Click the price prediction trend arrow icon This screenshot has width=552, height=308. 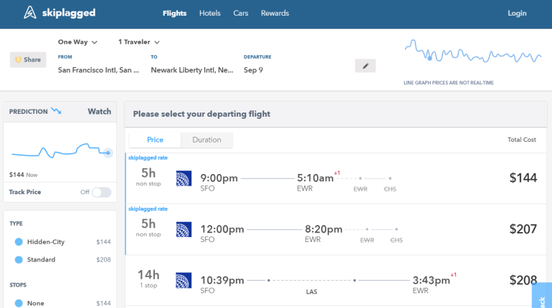(x=56, y=111)
